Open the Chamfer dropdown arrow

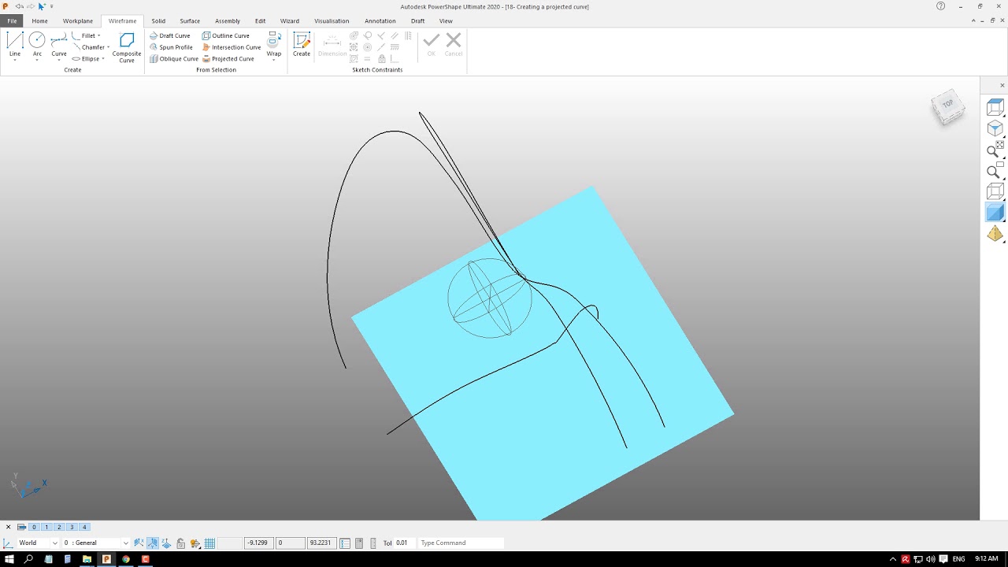(108, 47)
